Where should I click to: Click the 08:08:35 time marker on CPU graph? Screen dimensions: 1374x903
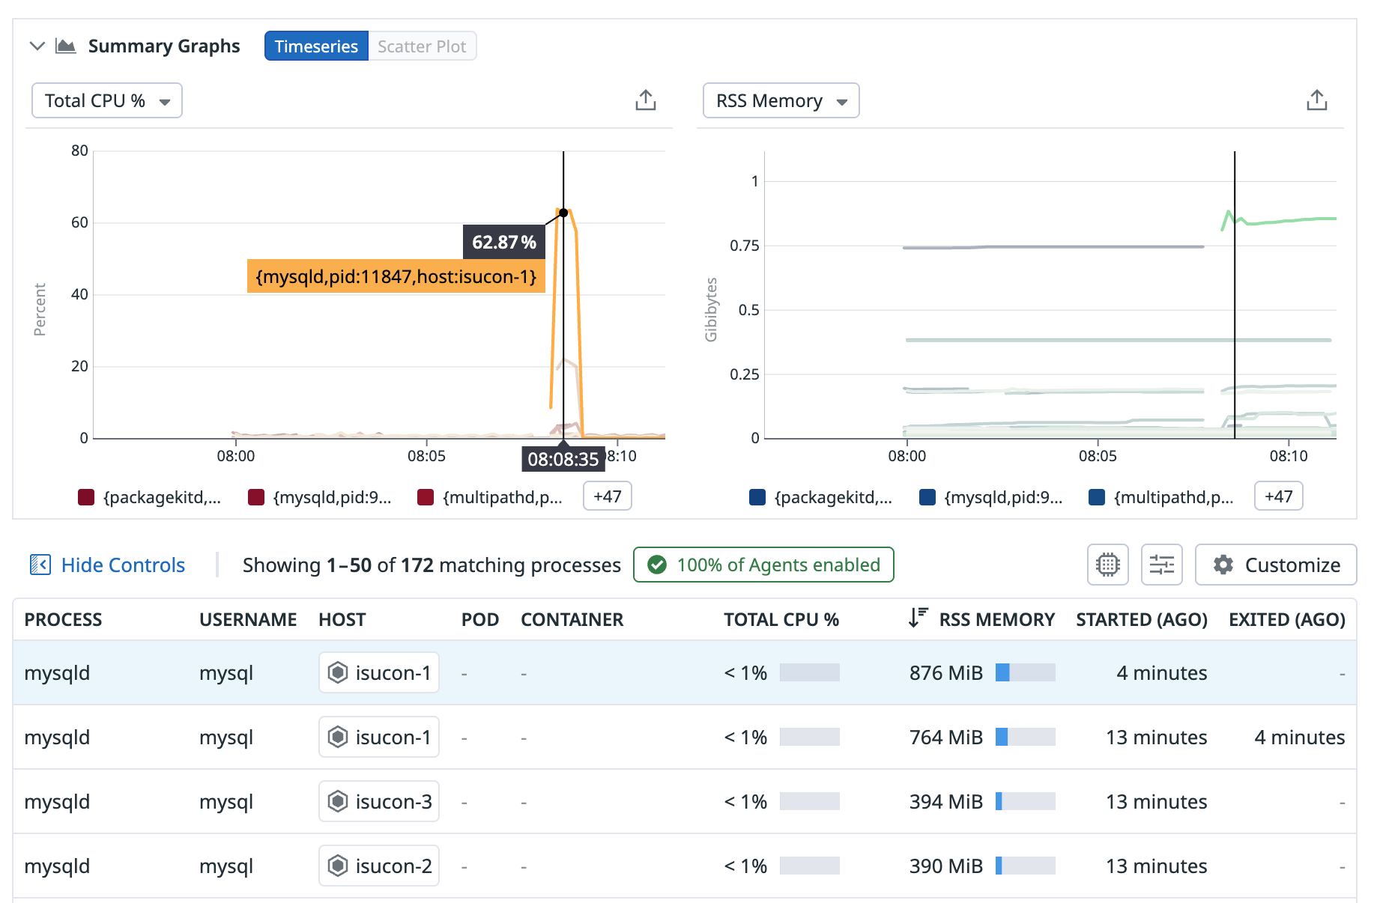(x=563, y=459)
